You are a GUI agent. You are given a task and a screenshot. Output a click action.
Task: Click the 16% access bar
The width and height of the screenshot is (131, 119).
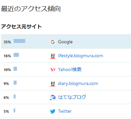[16, 55]
